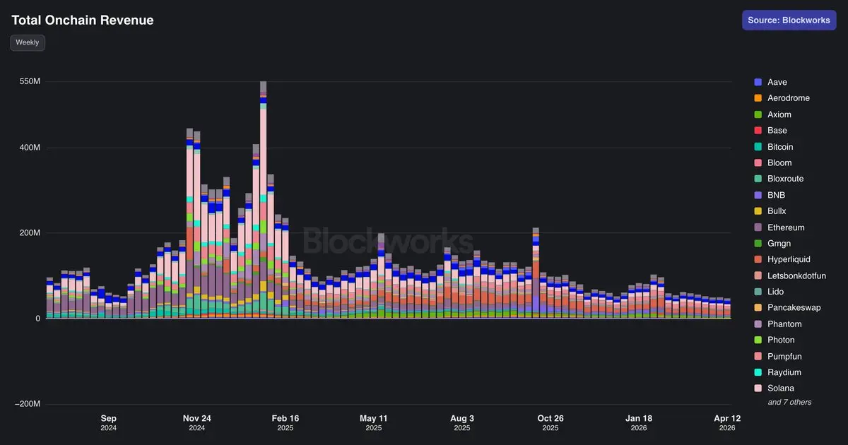
Task: Click the Jan 18 2026 x-axis label
Action: (639, 422)
